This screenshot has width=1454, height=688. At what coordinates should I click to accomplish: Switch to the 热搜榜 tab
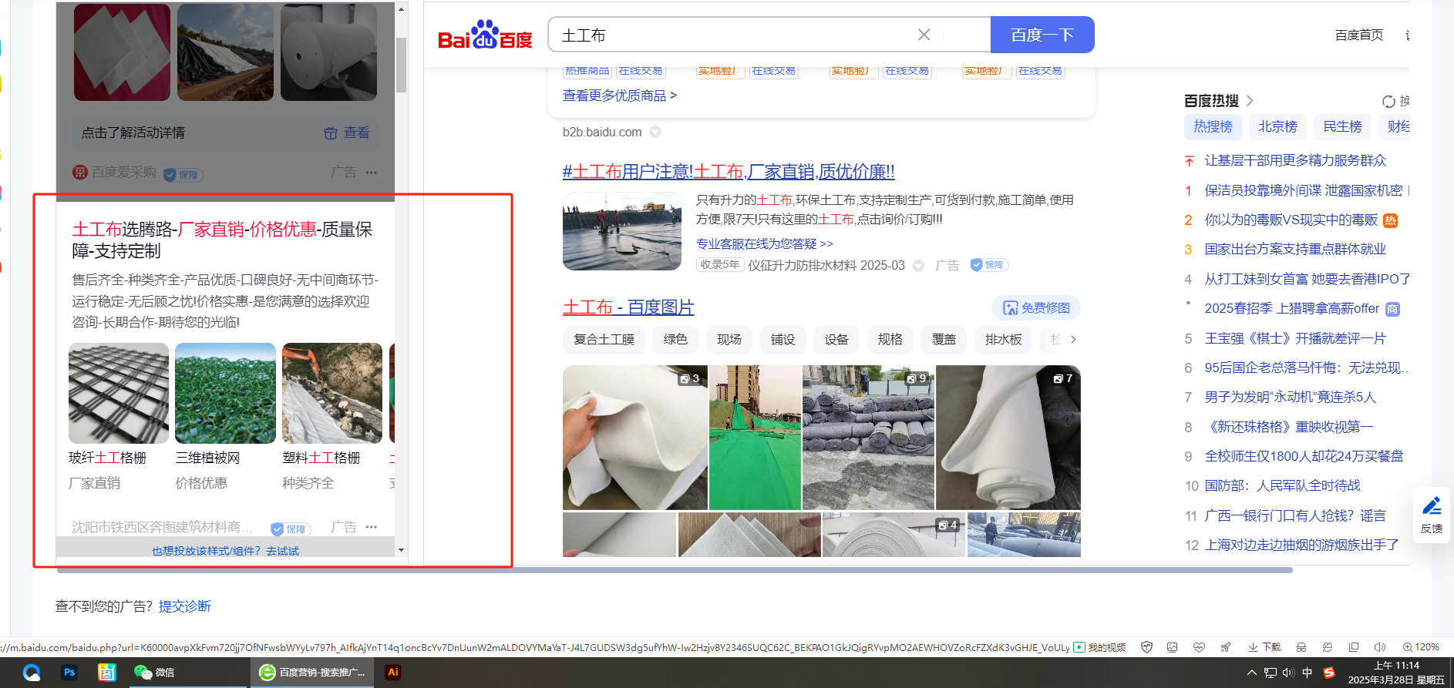click(1213, 126)
